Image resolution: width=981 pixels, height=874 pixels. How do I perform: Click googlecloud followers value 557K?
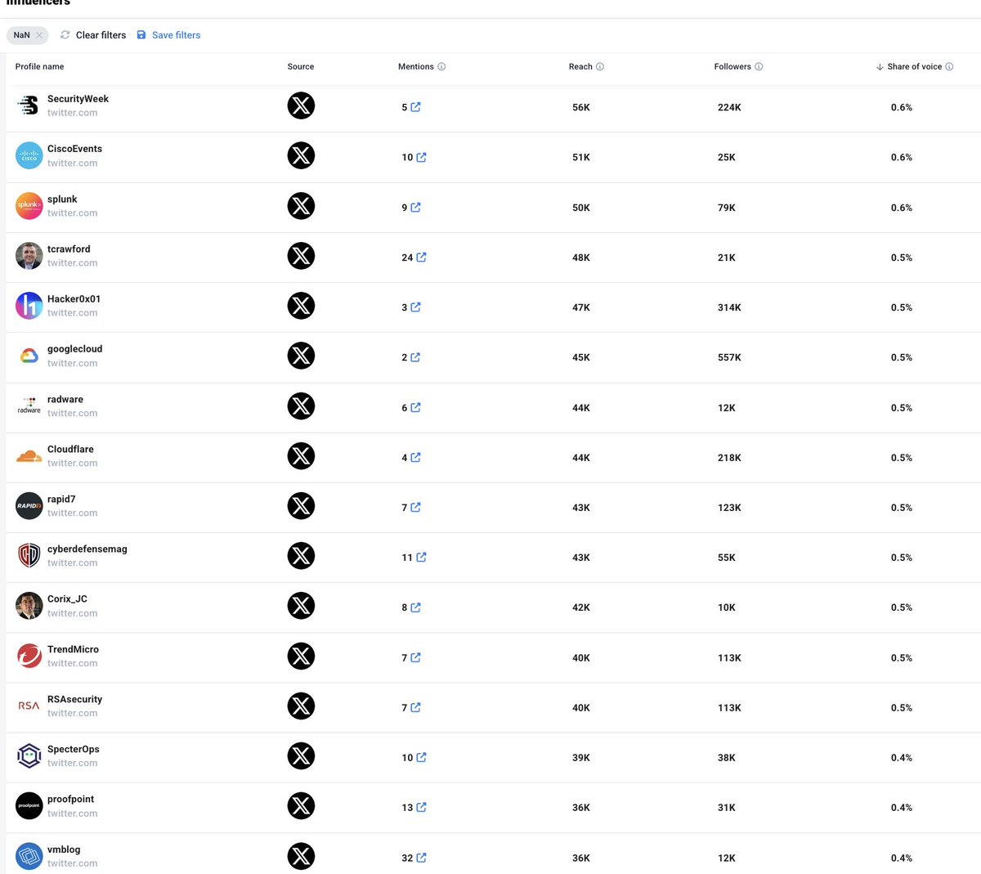tap(729, 357)
